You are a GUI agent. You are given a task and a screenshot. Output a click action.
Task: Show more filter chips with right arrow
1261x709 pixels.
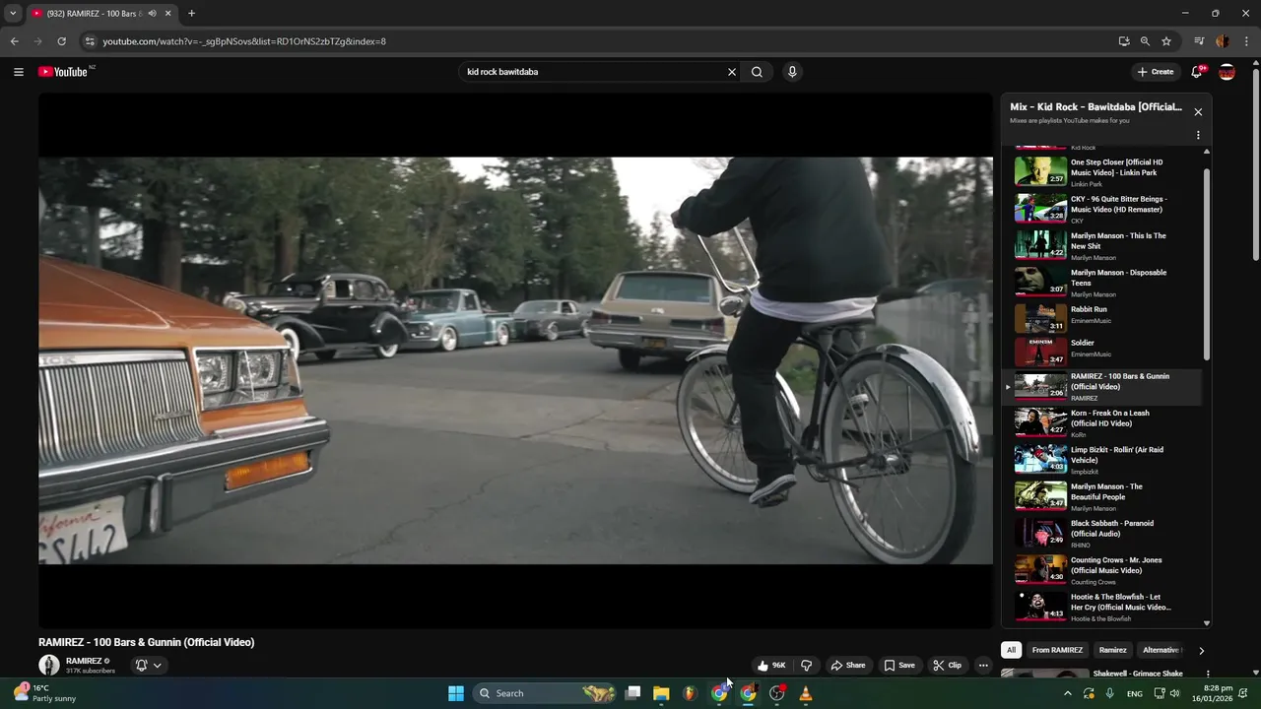point(1201,650)
